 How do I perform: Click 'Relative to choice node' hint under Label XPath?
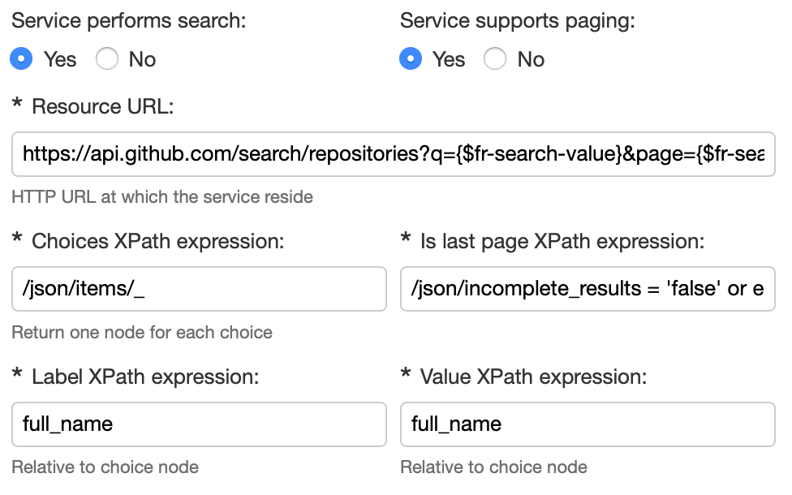105,467
